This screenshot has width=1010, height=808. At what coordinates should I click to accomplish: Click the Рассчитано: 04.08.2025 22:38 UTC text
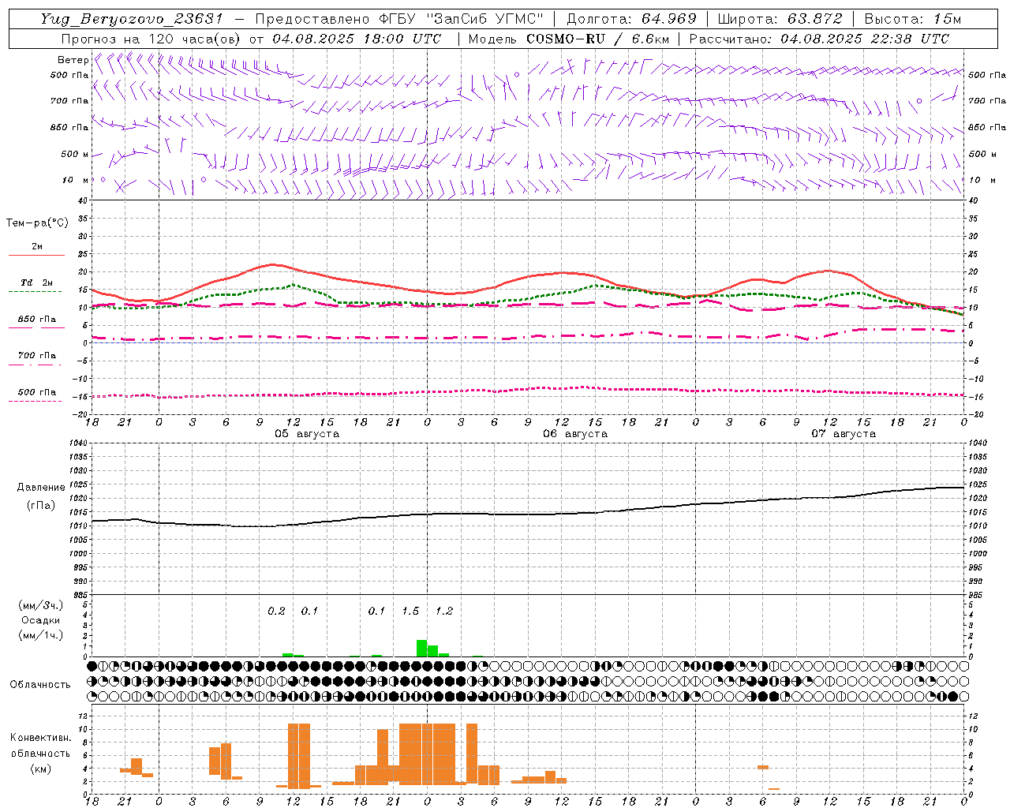(x=820, y=39)
